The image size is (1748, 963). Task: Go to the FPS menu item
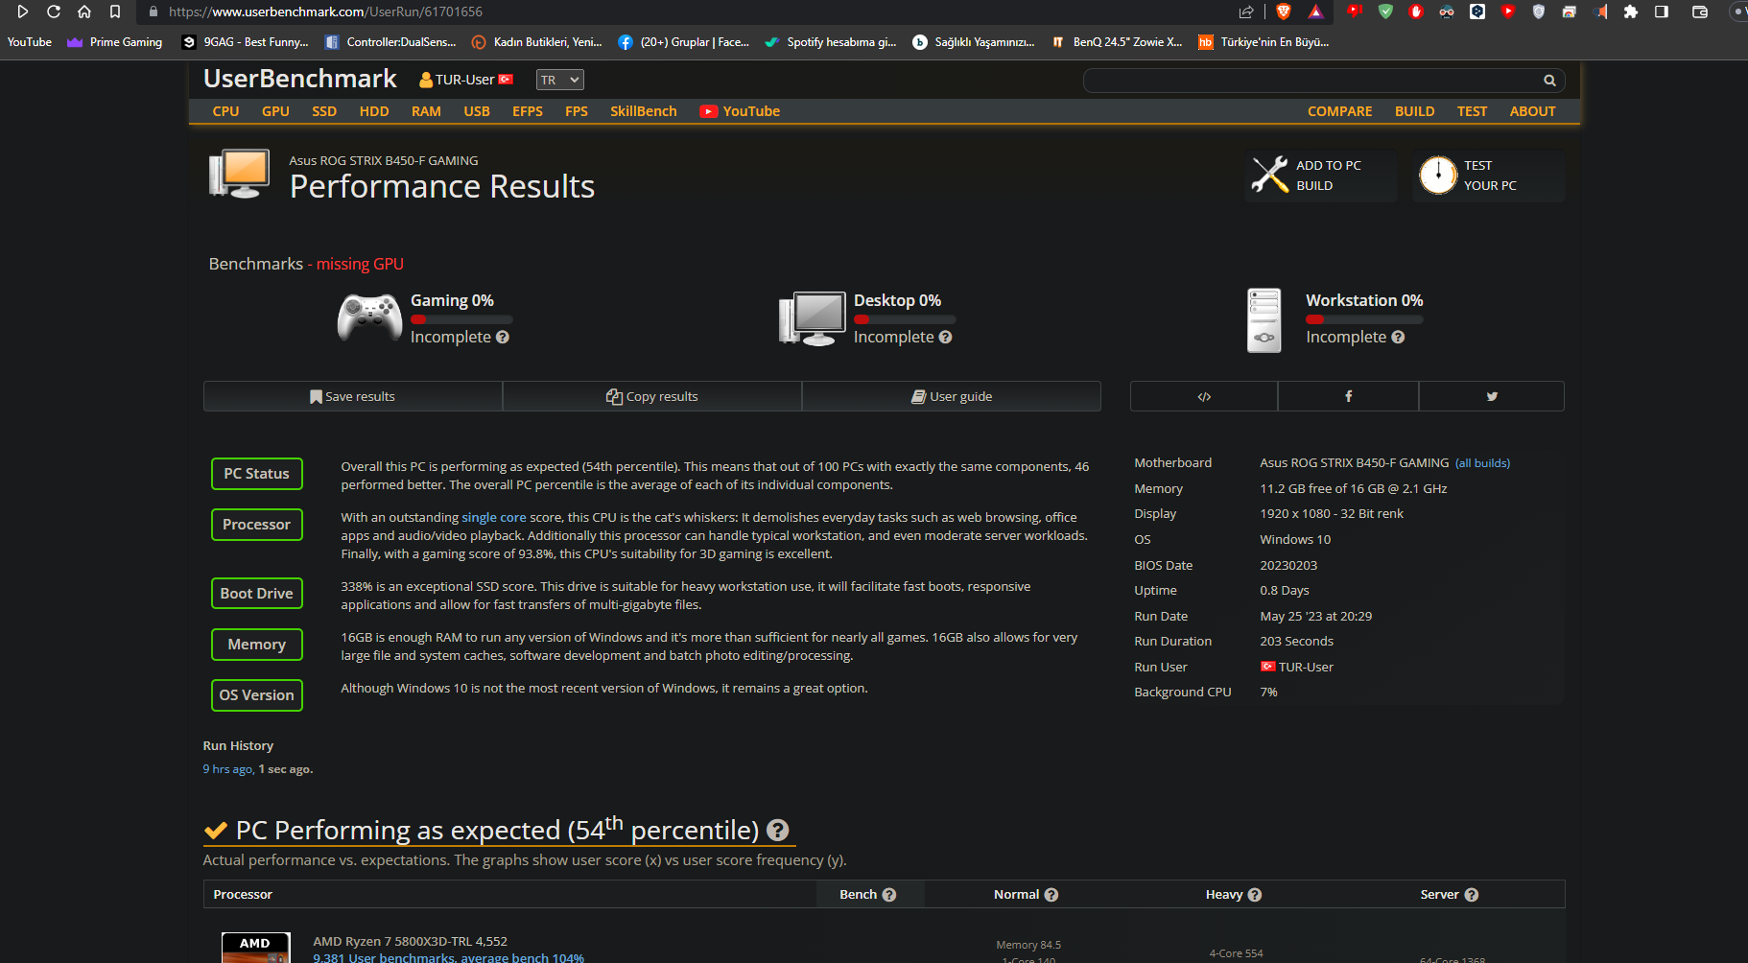pyautogui.click(x=577, y=111)
